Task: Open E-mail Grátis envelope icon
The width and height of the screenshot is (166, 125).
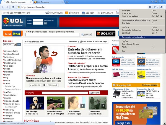Action: point(99,13)
